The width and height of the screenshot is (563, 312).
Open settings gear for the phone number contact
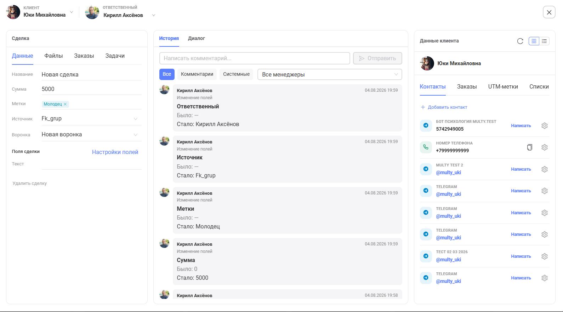545,147
